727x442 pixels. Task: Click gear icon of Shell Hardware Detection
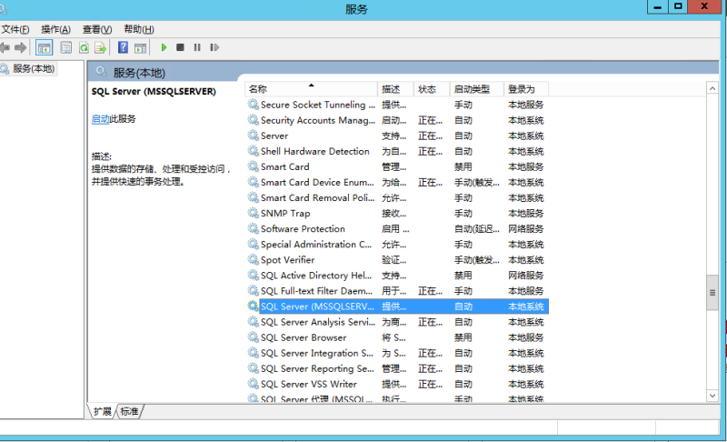coord(253,151)
